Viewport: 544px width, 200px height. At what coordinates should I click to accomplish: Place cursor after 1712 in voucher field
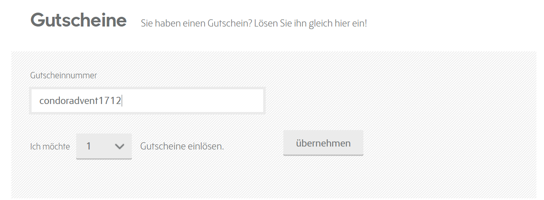pos(122,101)
